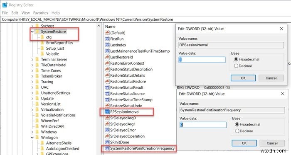Click the RPSessionInterval DWORD icon

pos(107,112)
